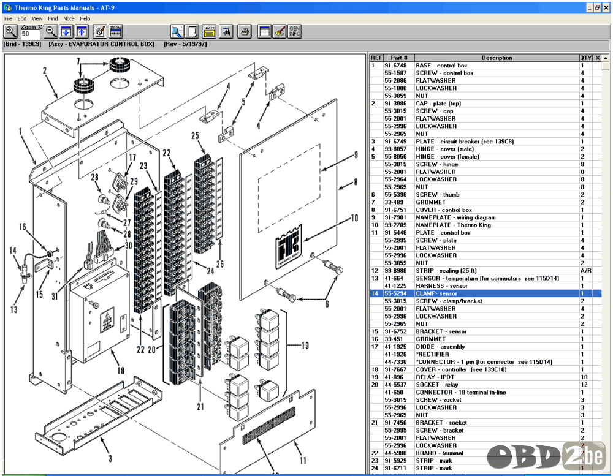The width and height of the screenshot is (613, 476).
Task: Open the Help menu
Action: pos(85,18)
